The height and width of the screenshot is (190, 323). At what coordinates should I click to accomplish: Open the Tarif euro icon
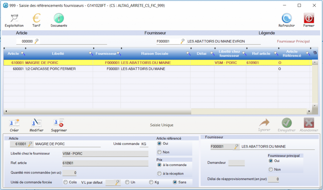(x=36, y=18)
